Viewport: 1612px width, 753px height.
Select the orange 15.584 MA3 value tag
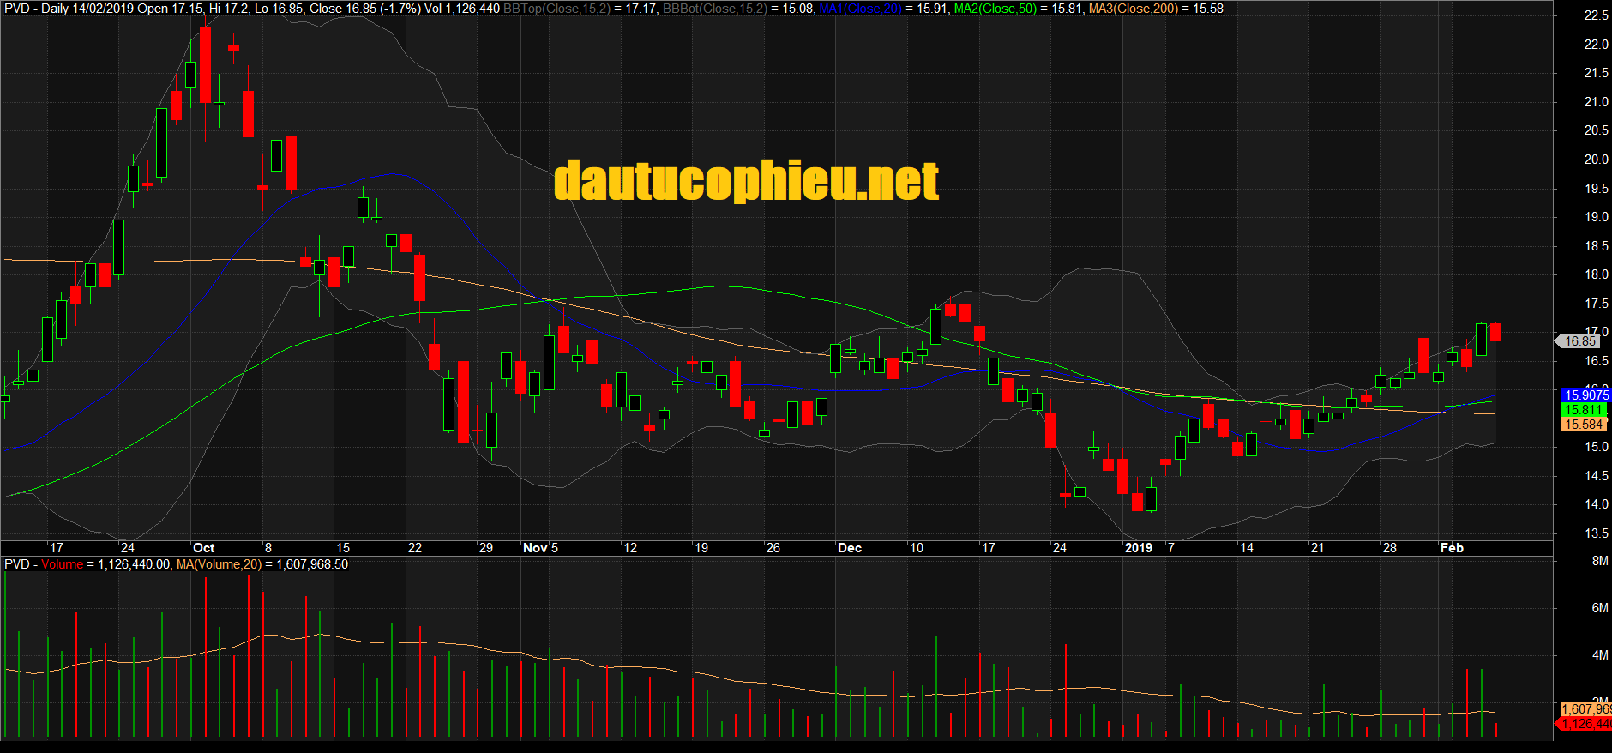click(x=1584, y=425)
